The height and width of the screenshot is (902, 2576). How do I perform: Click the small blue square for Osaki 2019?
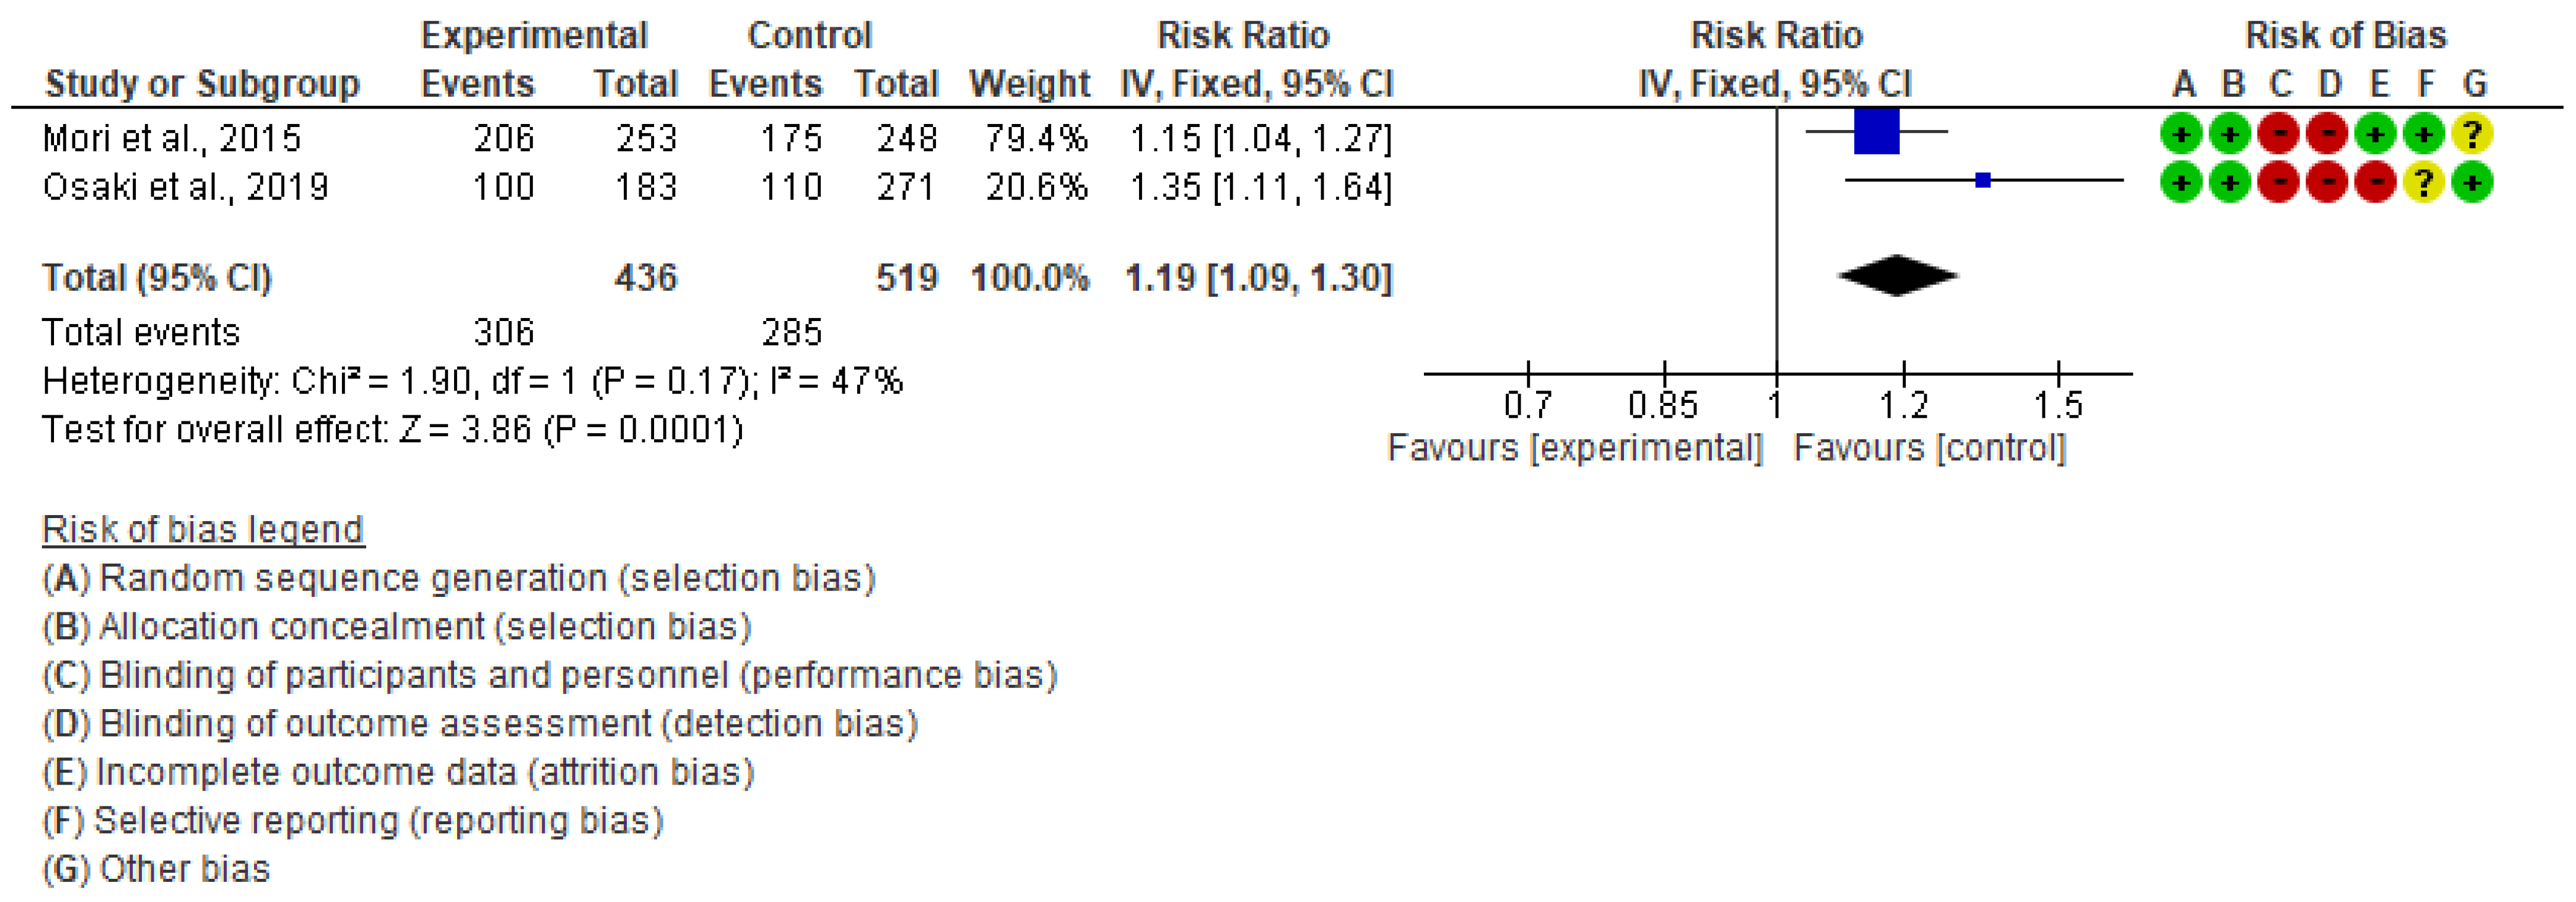pyautogui.click(x=1983, y=180)
